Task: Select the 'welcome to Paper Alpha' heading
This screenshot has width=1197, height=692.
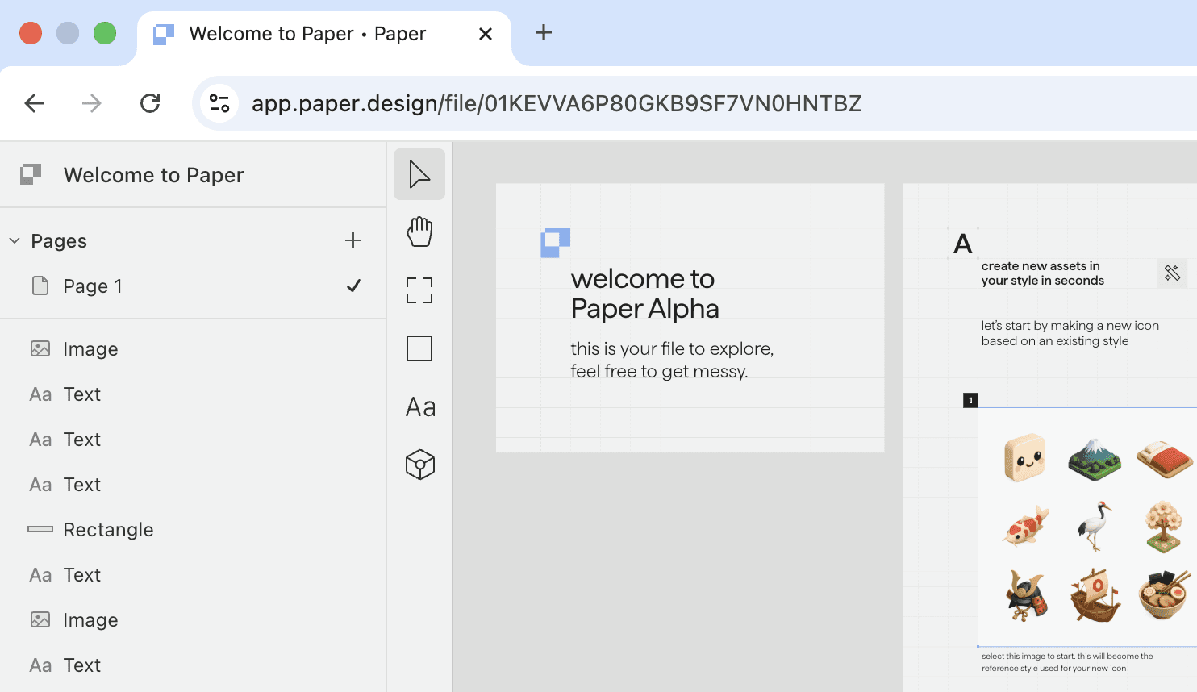Action: click(x=644, y=294)
